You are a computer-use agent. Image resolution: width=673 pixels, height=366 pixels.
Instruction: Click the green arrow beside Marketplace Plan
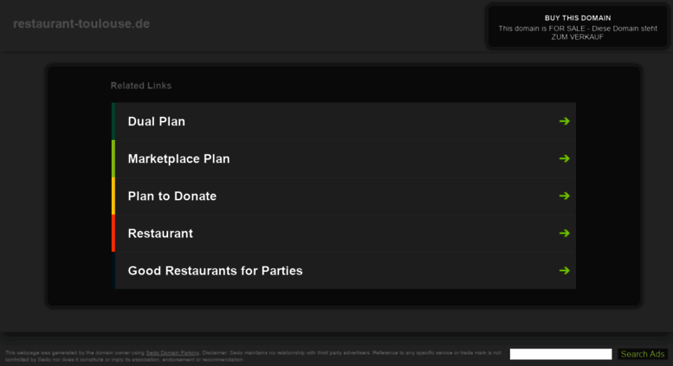564,158
